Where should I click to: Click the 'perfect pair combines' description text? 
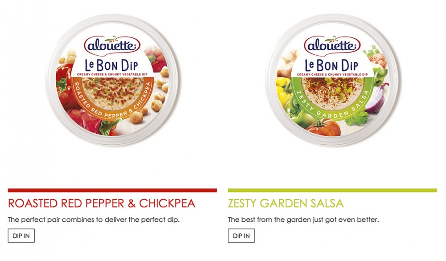tap(94, 220)
